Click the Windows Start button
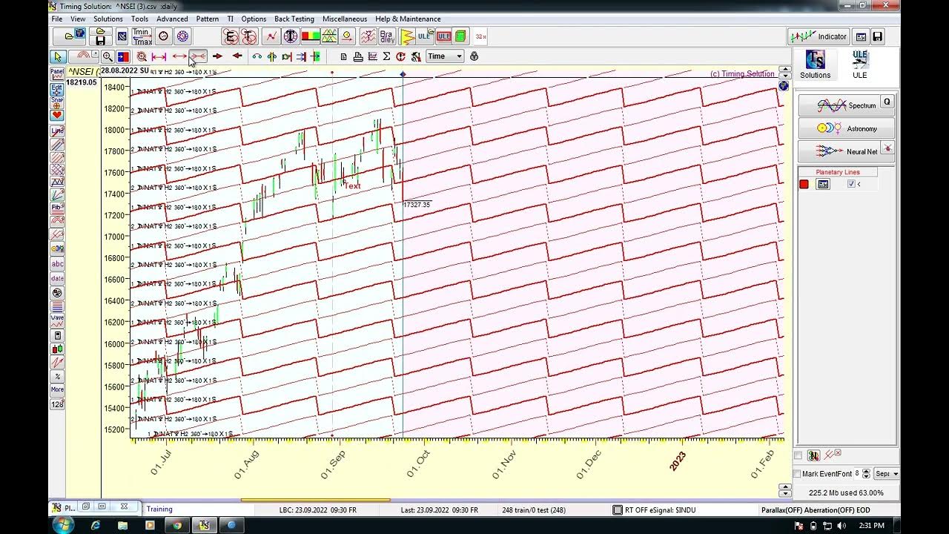This screenshot has height=534, width=949. coord(62,524)
